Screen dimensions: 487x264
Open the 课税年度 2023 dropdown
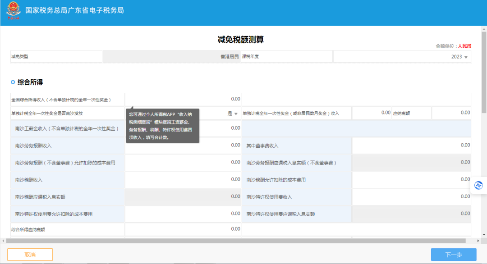click(x=402, y=57)
